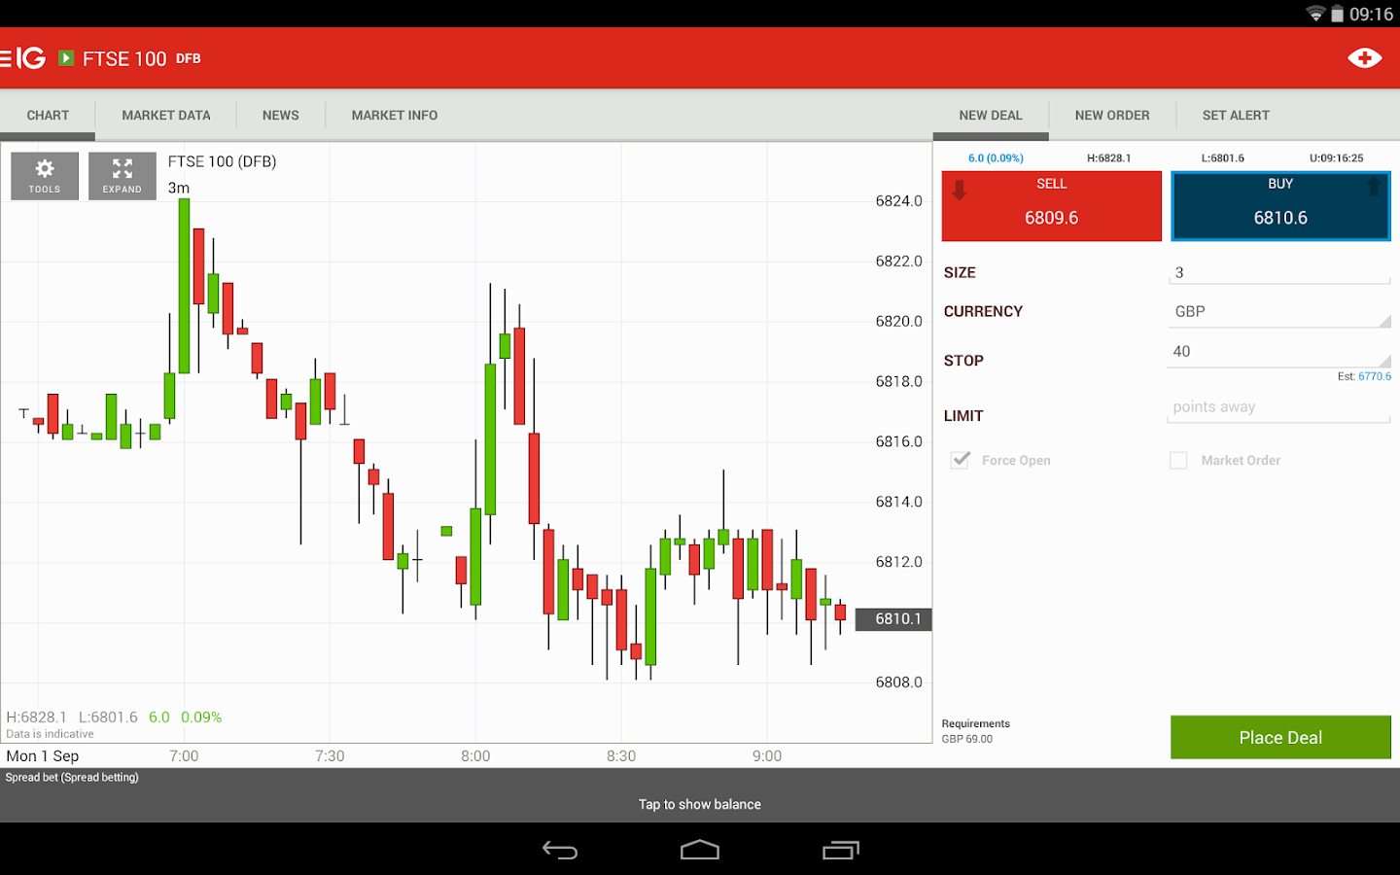Open the Stop type dropdown
Image resolution: width=1400 pixels, height=875 pixels.
(1279, 352)
